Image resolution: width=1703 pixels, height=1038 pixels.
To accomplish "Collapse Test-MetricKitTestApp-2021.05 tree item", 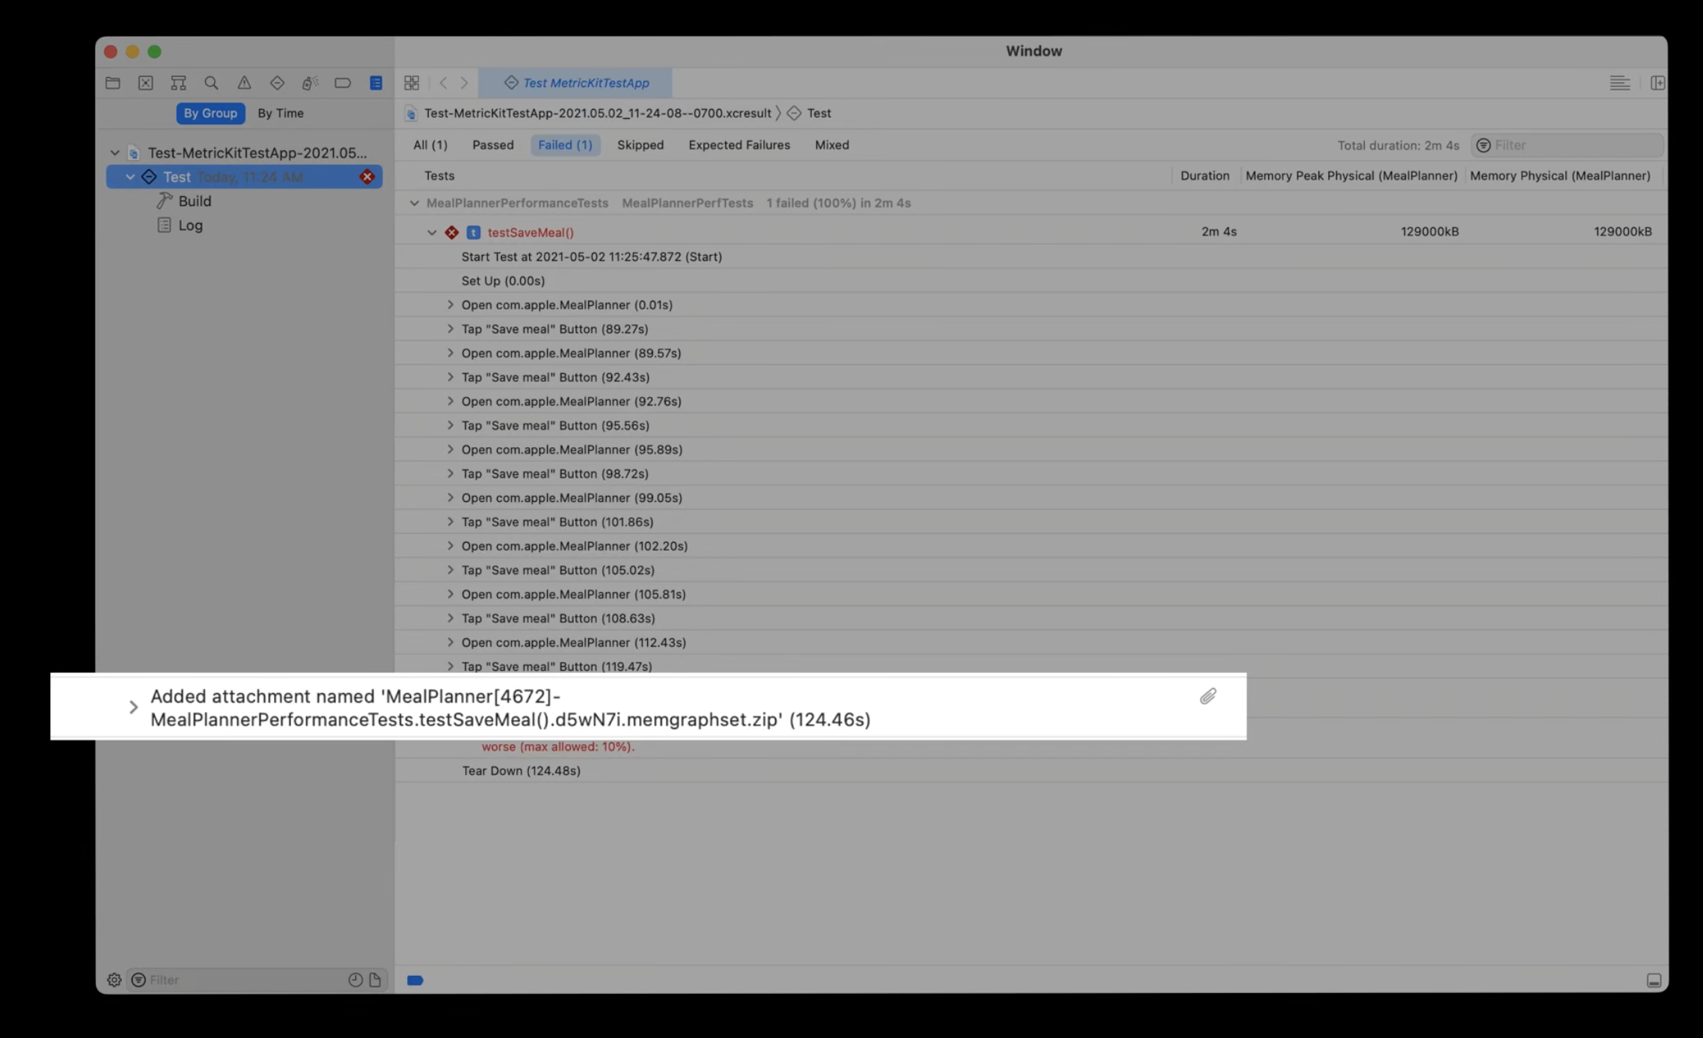I will pos(114,153).
